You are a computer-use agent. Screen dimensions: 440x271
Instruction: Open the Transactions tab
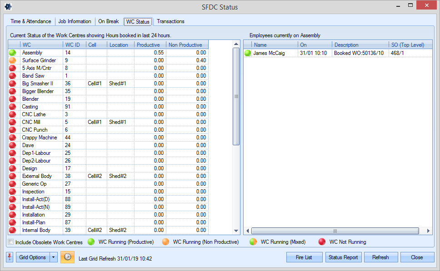pyautogui.click(x=170, y=21)
